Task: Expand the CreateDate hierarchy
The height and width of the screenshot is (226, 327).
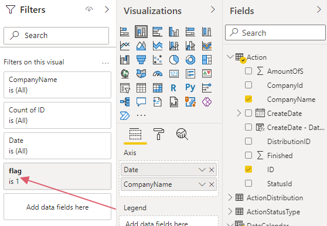Action: [239, 113]
